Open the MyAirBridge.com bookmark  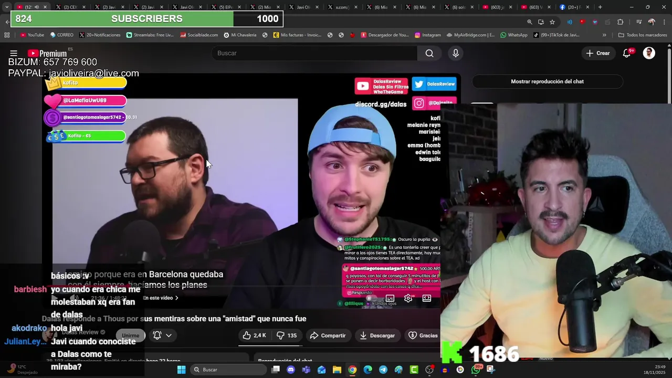point(470,35)
